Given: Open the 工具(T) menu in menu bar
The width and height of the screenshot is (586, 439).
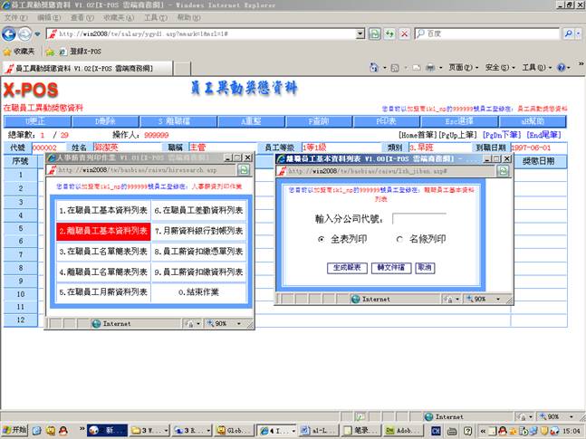Looking at the screenshot, I should pyautogui.click(x=155, y=17).
